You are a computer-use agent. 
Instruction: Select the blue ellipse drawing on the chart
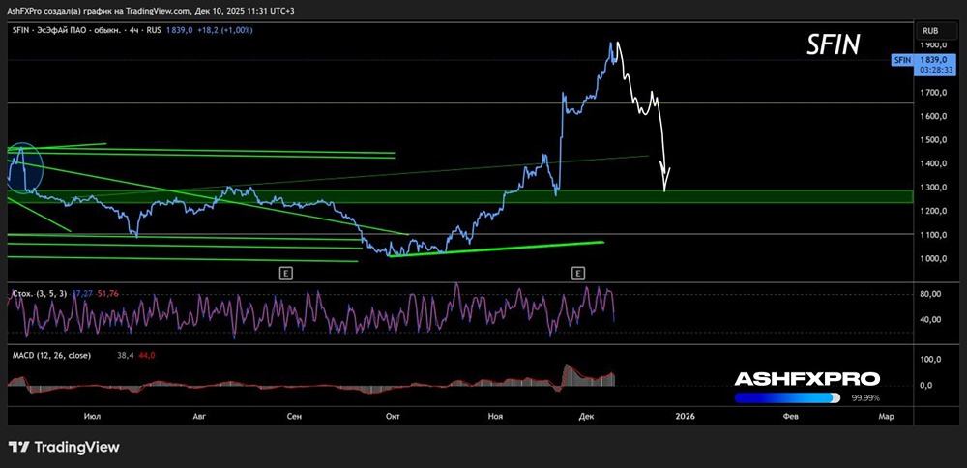[25, 166]
